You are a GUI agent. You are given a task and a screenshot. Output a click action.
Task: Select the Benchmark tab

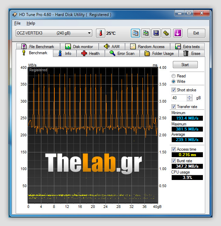(x=34, y=53)
